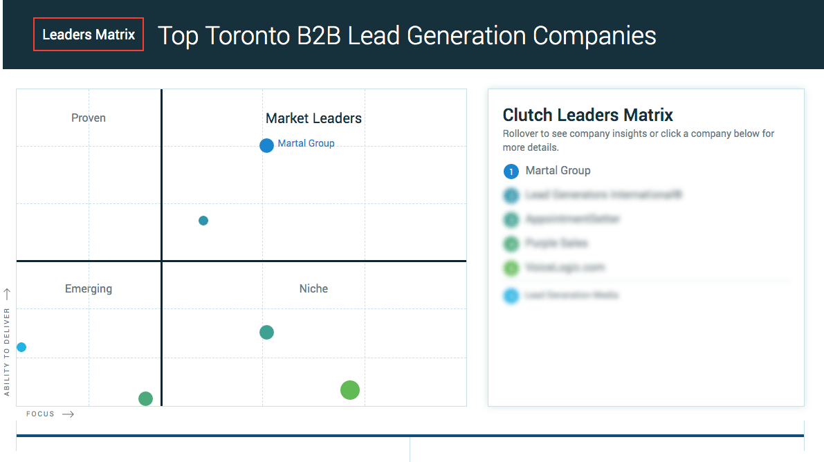Select the teal dot in Niche quadrant

[266, 332]
